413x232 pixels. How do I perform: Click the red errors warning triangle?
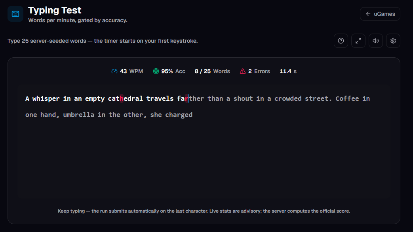[x=243, y=71]
